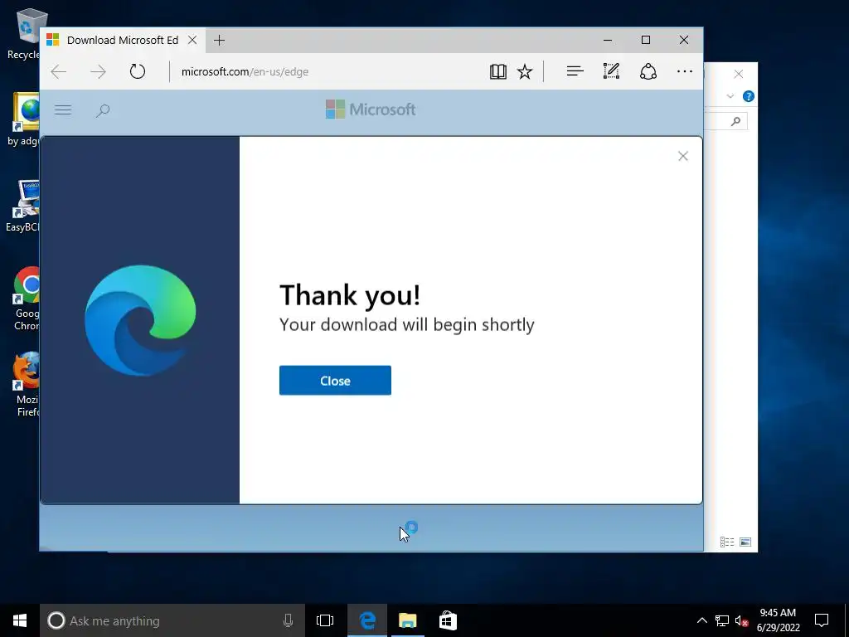Click the Microsoft logo on page
This screenshot has height=637, width=849.
(x=371, y=109)
